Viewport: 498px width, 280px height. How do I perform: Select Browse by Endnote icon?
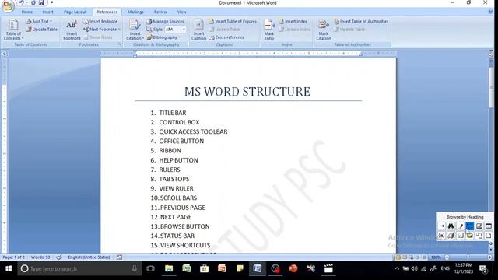(x=451, y=236)
